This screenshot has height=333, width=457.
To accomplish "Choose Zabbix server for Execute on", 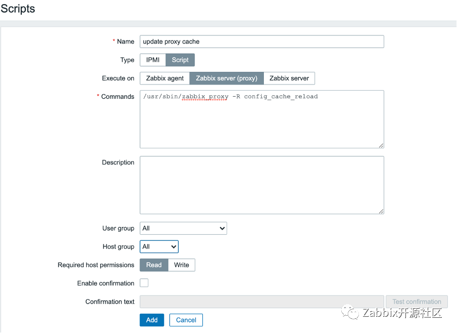I will click(x=289, y=78).
